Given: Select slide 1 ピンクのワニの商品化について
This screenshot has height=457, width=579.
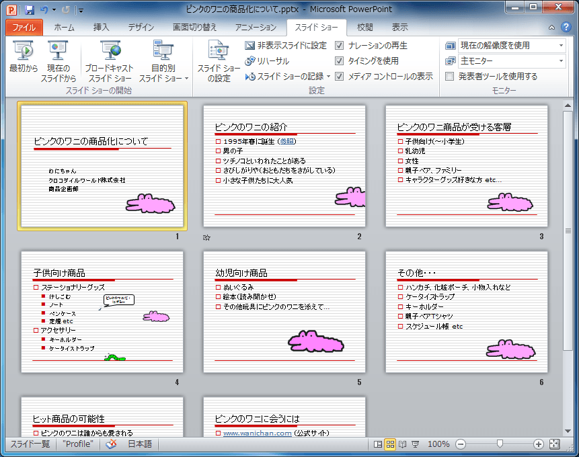Looking at the screenshot, I should click(102, 166).
